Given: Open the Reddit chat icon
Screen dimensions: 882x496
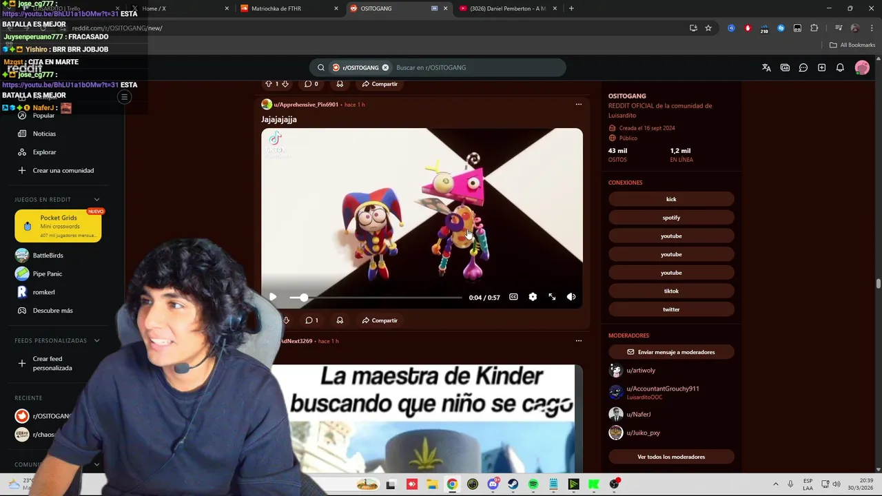Looking at the screenshot, I should point(803,68).
